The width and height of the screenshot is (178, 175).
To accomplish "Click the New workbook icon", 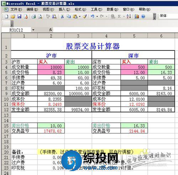I will click(6, 16).
